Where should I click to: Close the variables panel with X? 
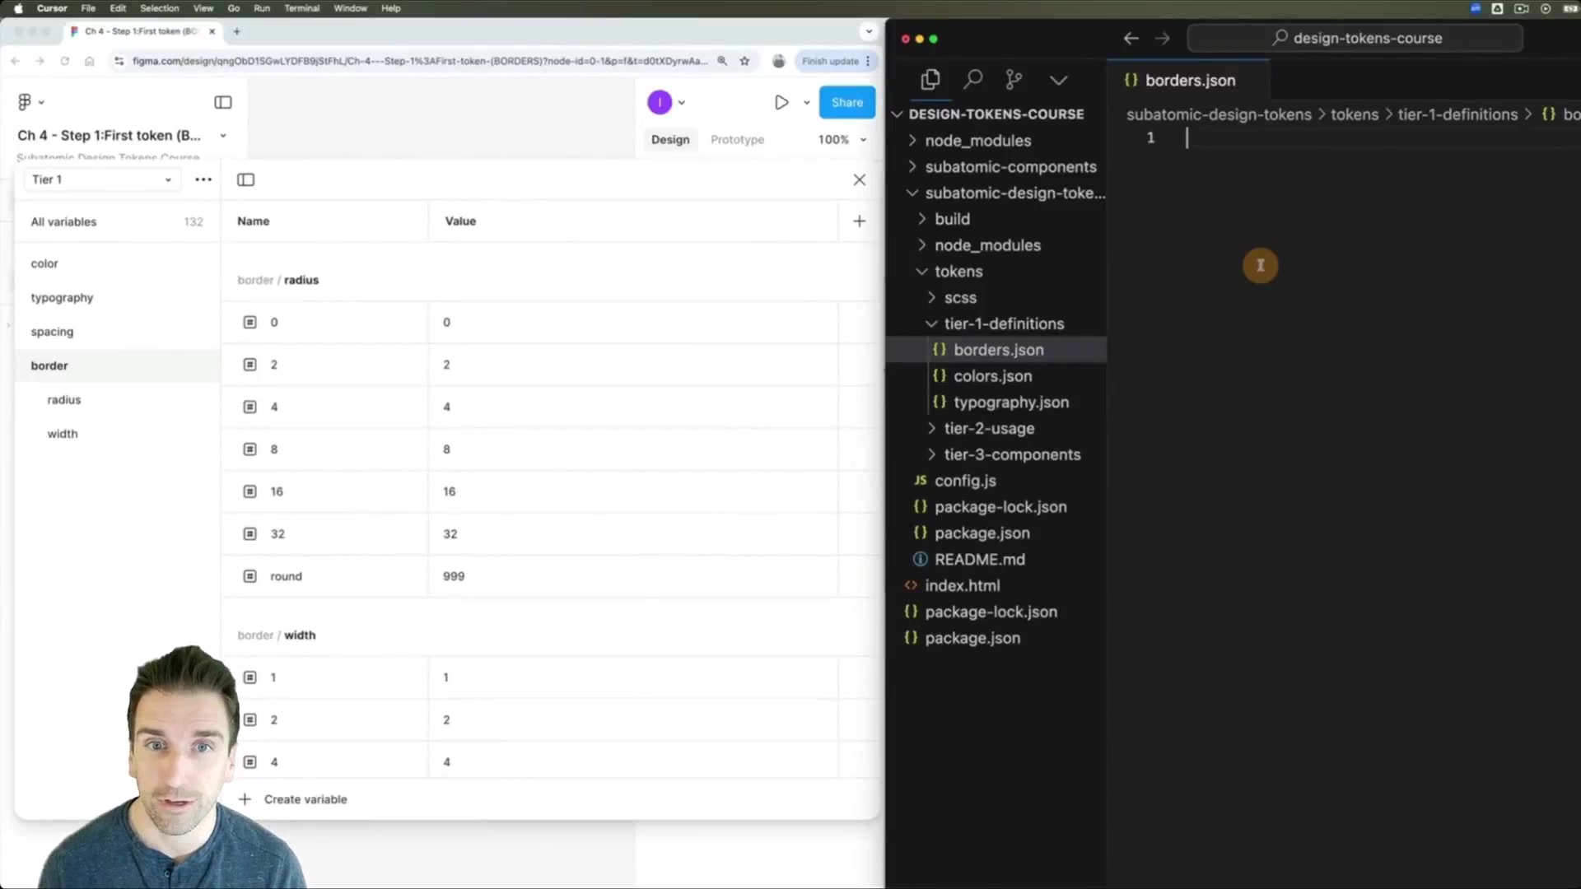coord(860,179)
